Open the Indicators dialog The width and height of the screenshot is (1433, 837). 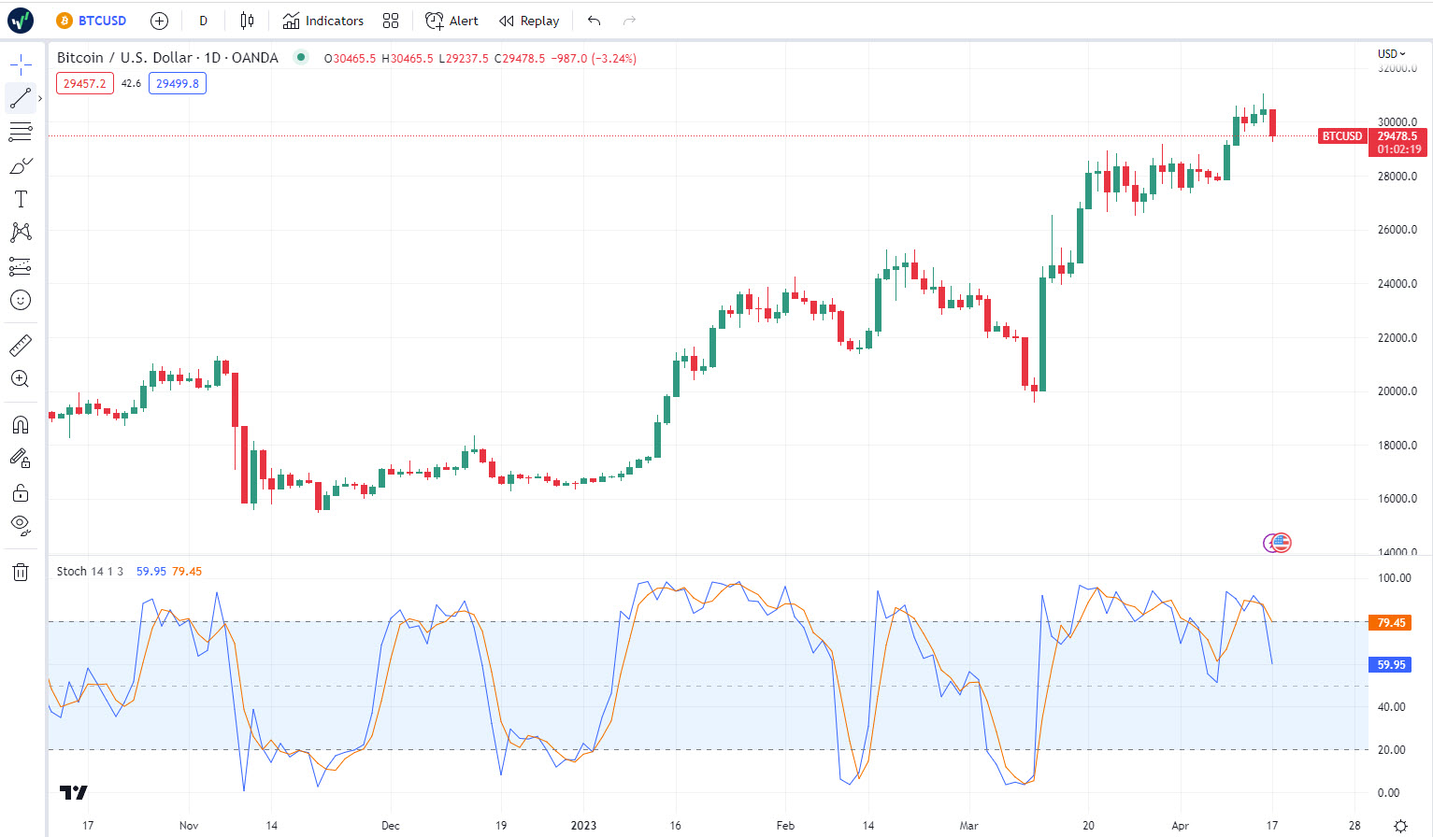[323, 21]
